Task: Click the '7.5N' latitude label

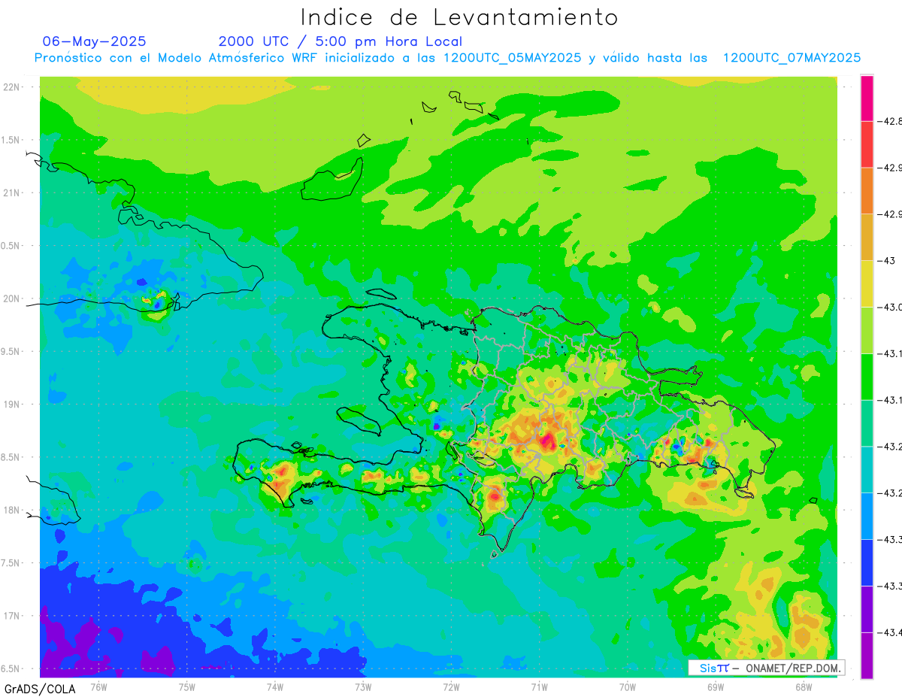Action: click(x=11, y=562)
